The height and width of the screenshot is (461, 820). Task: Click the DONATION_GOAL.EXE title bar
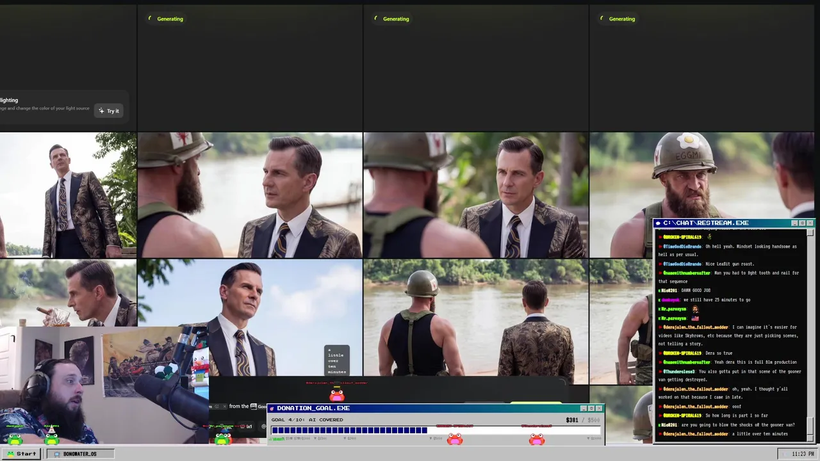[x=436, y=408]
